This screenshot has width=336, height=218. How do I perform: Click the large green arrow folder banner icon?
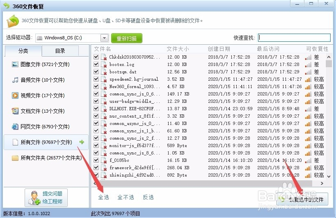13,21
